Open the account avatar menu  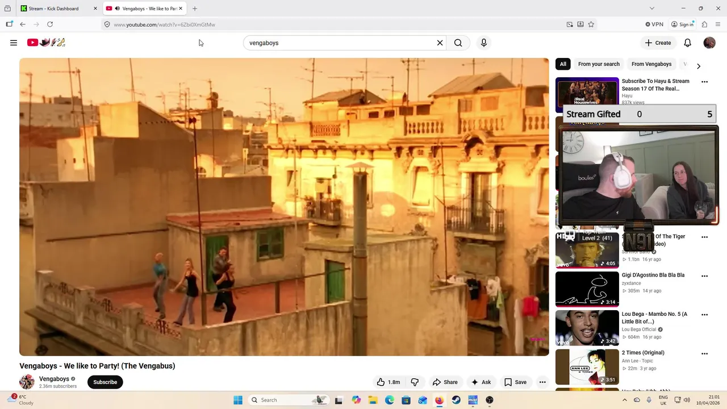coord(709,43)
